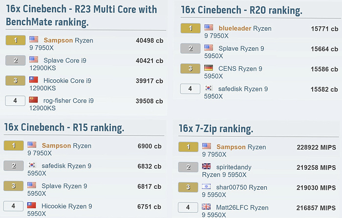This screenshot has width=342, height=218.
Task: Click the US flag beside Splave in R15 ranking
Action: (x=32, y=185)
